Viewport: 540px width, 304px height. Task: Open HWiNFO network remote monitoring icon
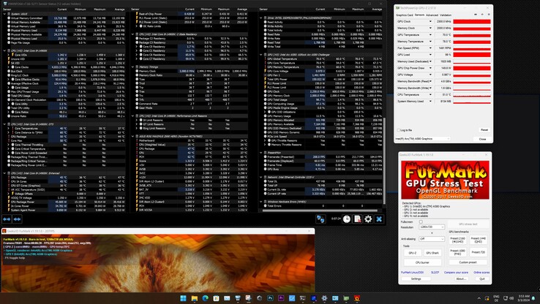tap(320, 219)
